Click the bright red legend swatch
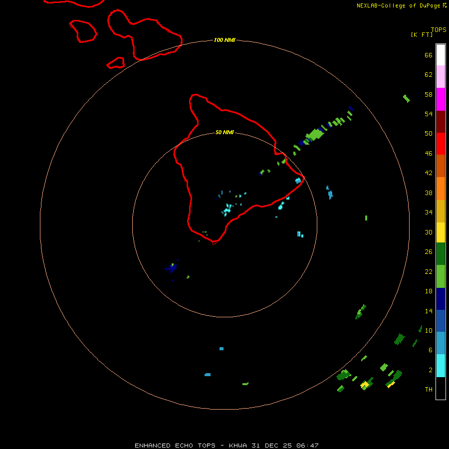The image size is (449, 449). pyautogui.click(x=441, y=144)
